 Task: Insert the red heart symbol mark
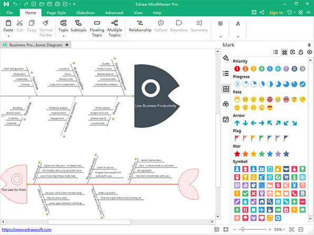[x=261, y=218]
